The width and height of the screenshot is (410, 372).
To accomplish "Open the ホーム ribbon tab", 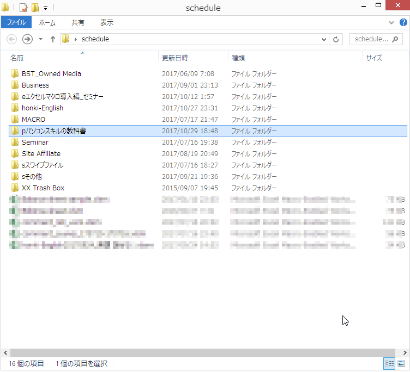I will point(47,23).
